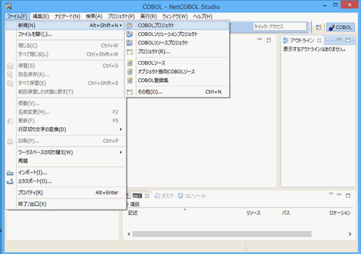
Task: Choose インポート(I)... menu item
Action: coord(65,172)
